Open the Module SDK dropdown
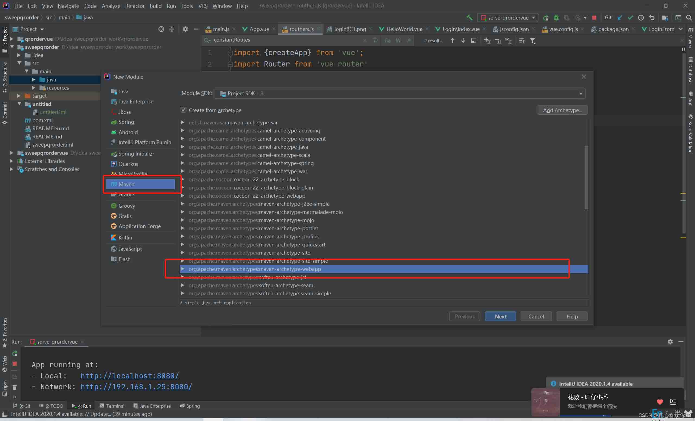This screenshot has width=695, height=421. coord(400,93)
